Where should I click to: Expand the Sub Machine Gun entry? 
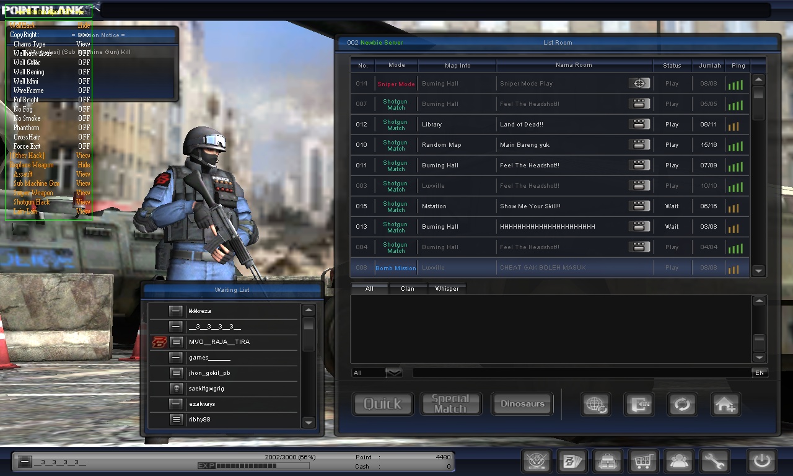(83, 183)
